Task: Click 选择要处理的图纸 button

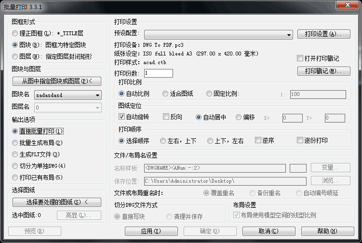Action: (57, 202)
